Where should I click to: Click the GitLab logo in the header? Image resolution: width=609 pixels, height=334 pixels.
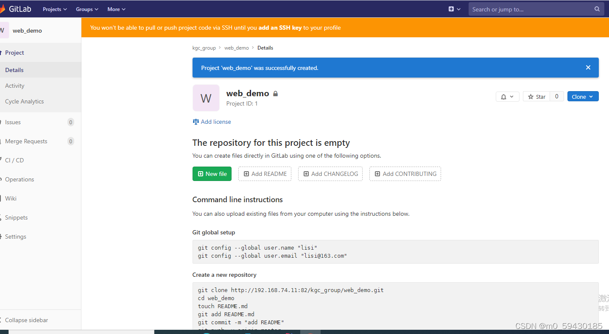[15, 9]
